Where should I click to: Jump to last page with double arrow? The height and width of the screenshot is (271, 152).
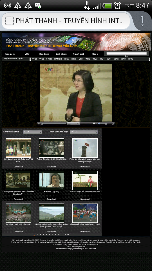tap(68, 235)
